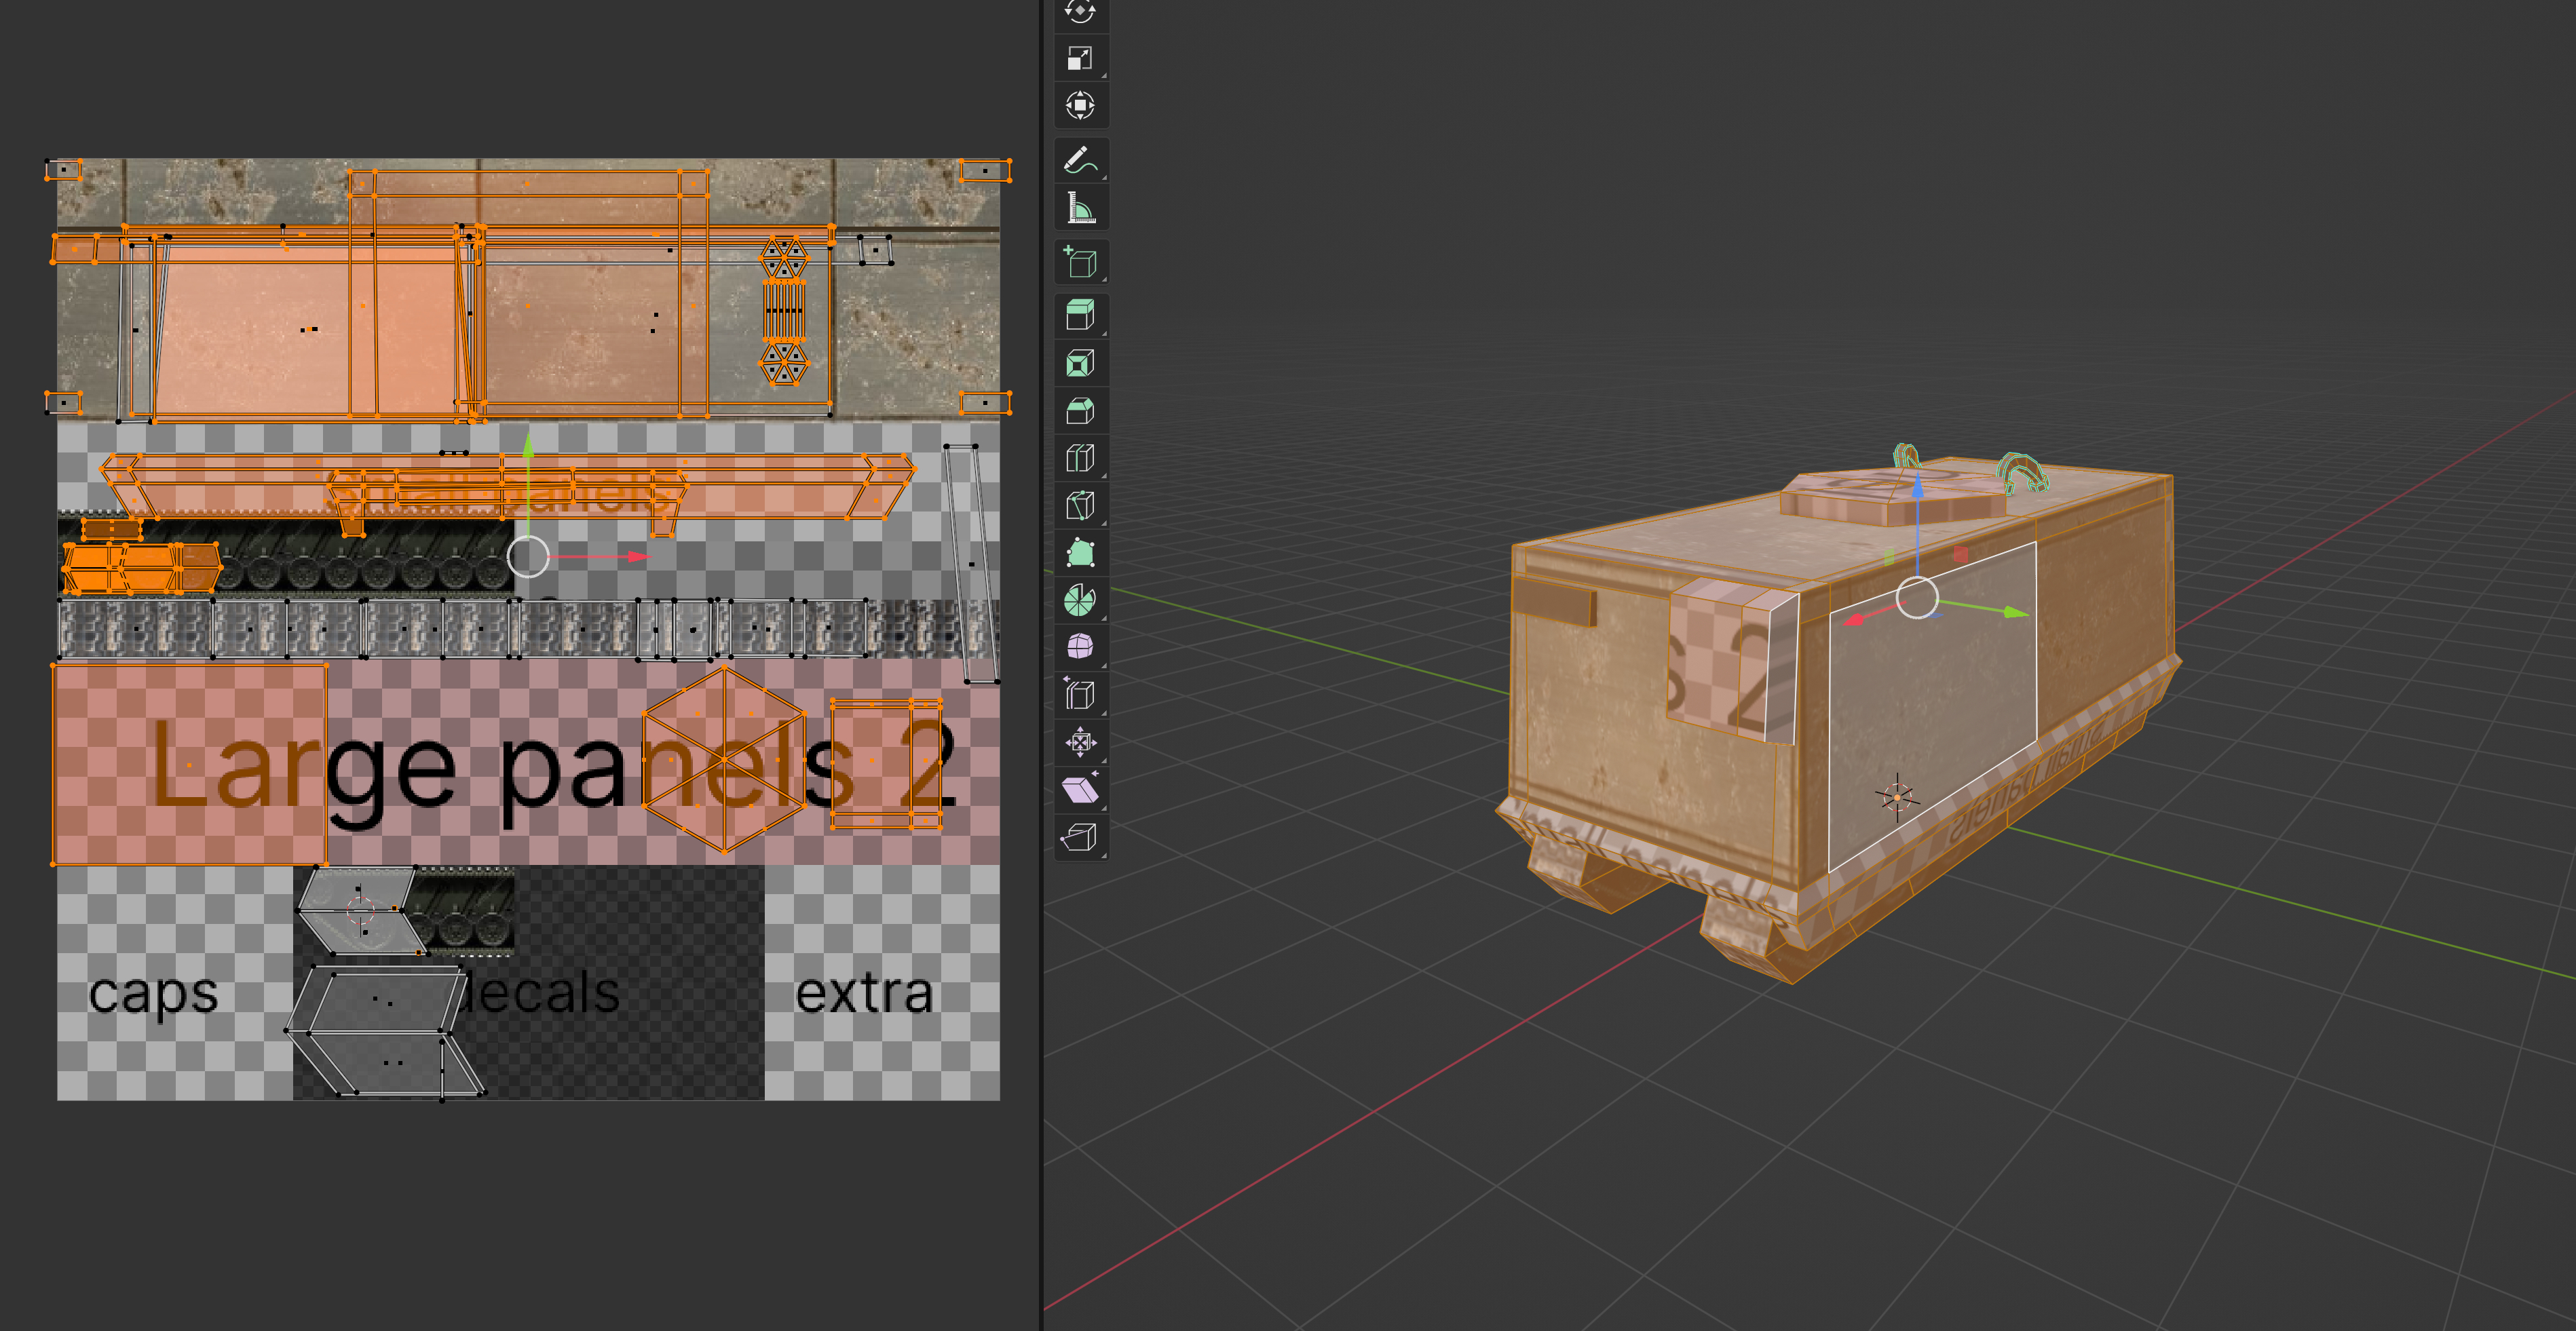Viewport: 2576px width, 1331px height.
Task: Activate the Annotate pencil tool
Action: coord(1080,160)
